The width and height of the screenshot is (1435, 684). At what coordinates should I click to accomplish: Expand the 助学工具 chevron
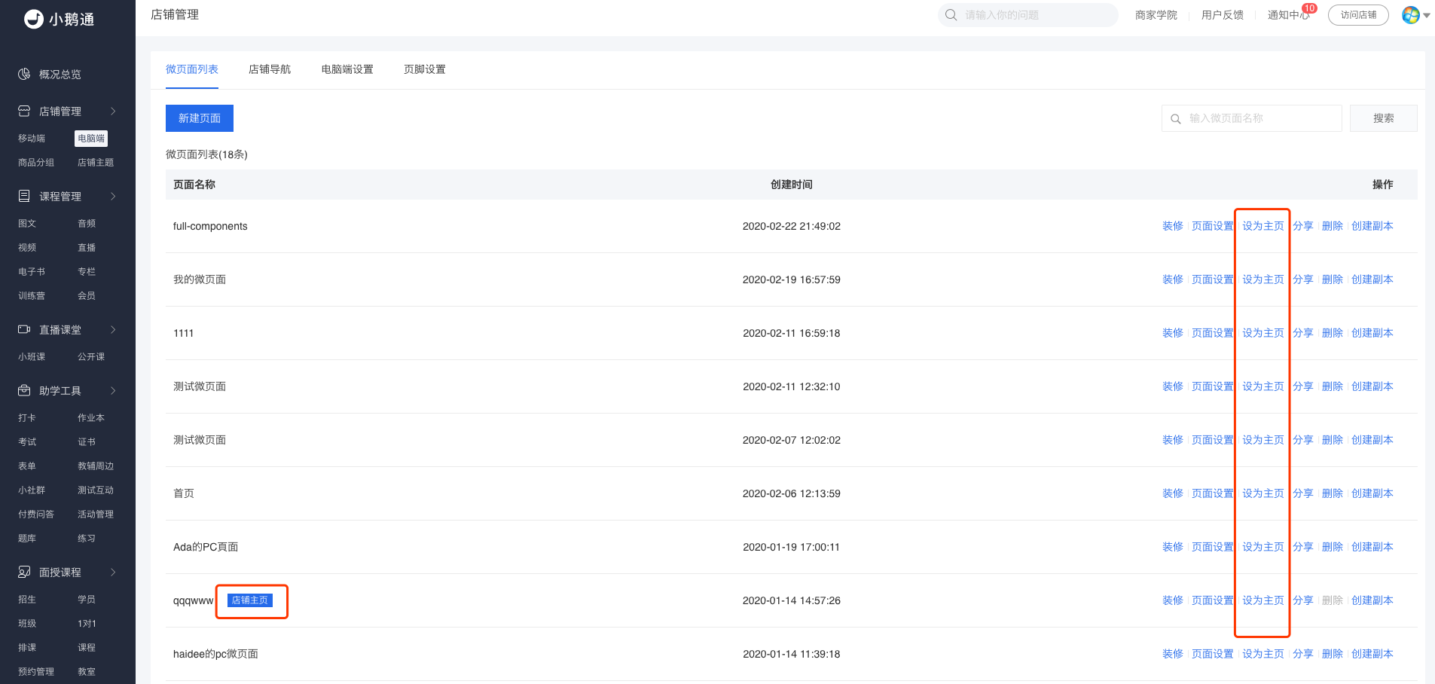pos(113,390)
